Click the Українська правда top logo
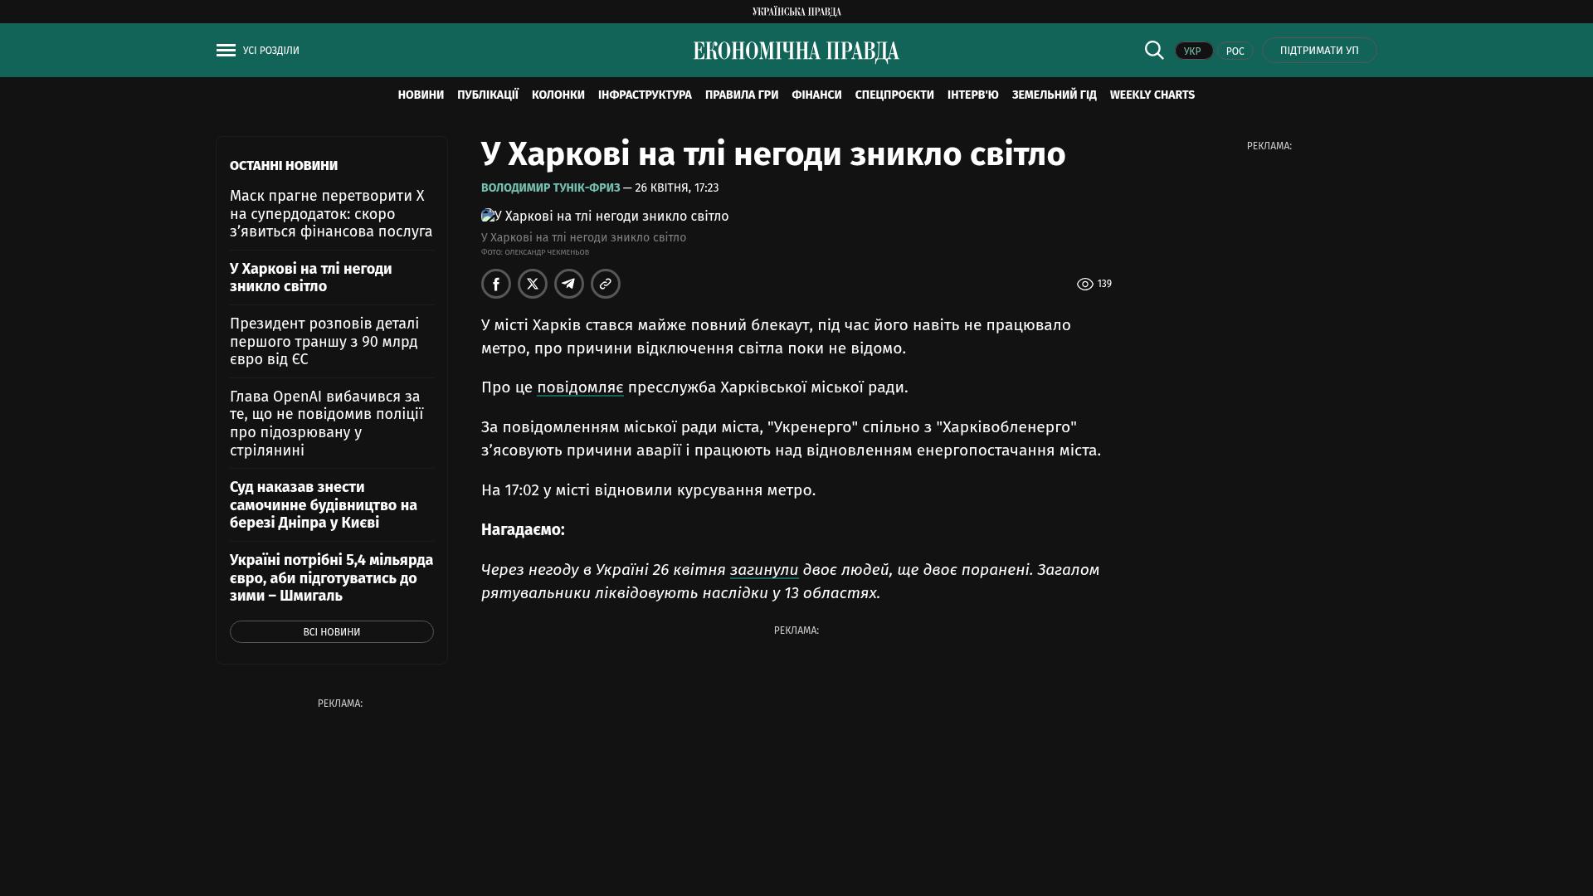Screen dimensions: 1593x896 tap(796, 12)
